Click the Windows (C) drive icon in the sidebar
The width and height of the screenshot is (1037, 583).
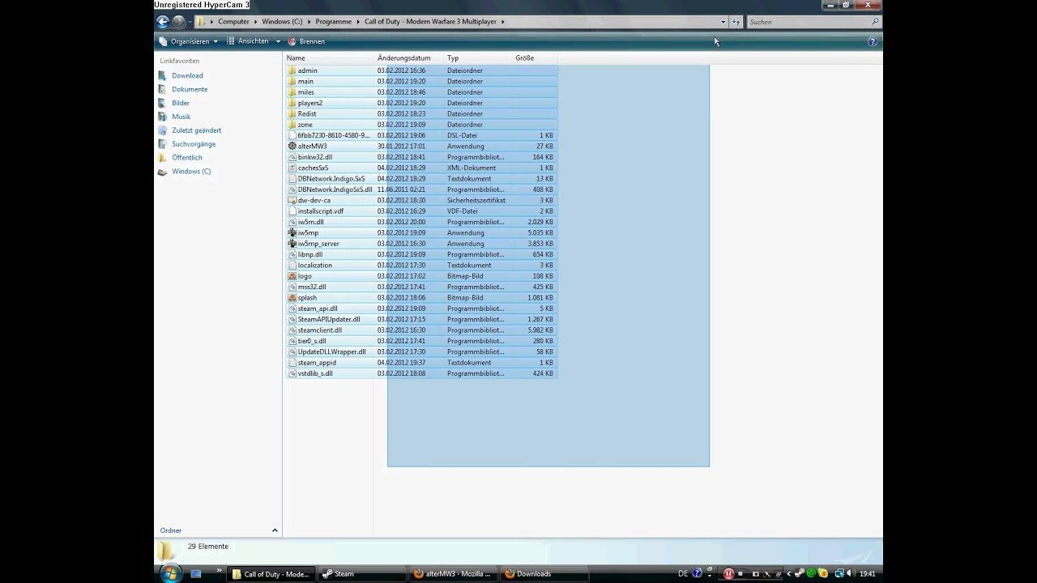[163, 172]
